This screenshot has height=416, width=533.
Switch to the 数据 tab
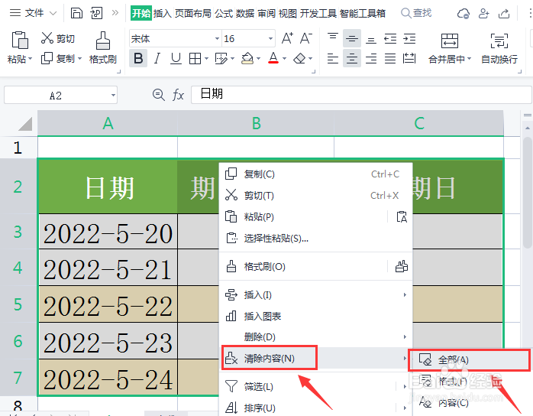click(x=245, y=13)
